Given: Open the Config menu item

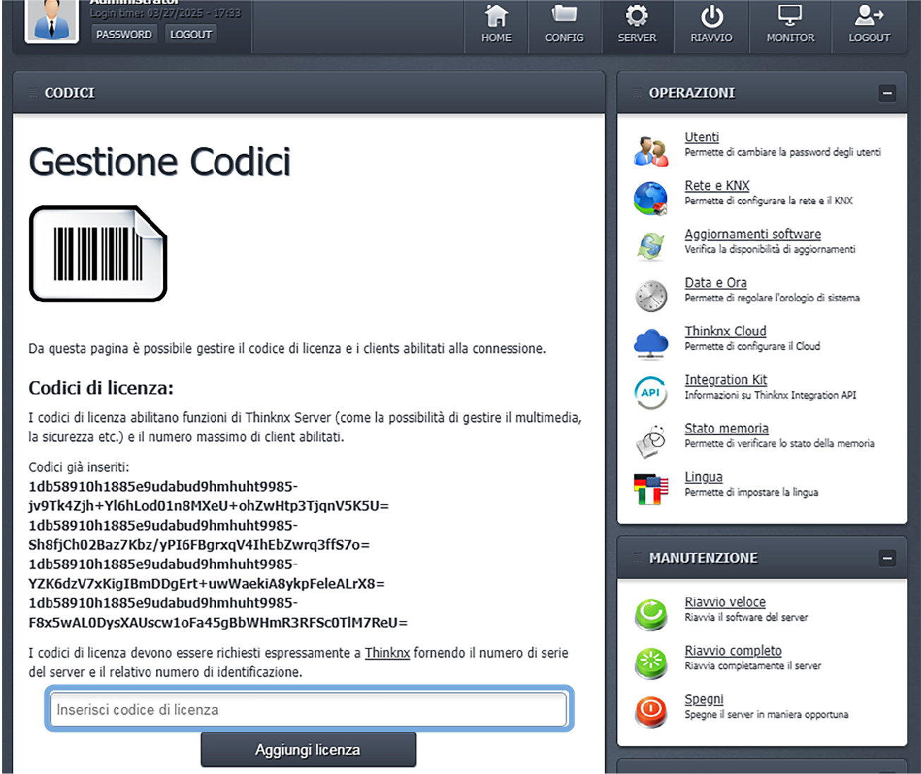Looking at the screenshot, I should coord(564,25).
